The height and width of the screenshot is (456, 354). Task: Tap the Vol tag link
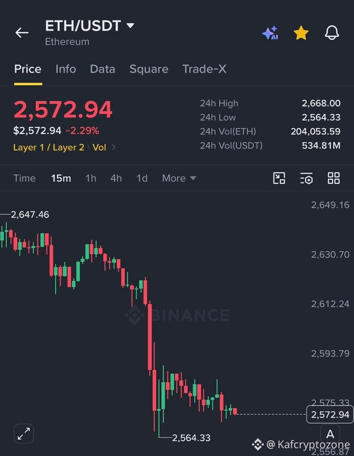click(x=99, y=147)
